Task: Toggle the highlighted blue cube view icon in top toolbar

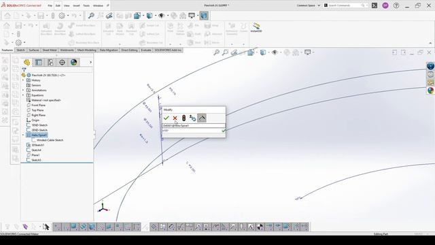Action: [x=204, y=16]
